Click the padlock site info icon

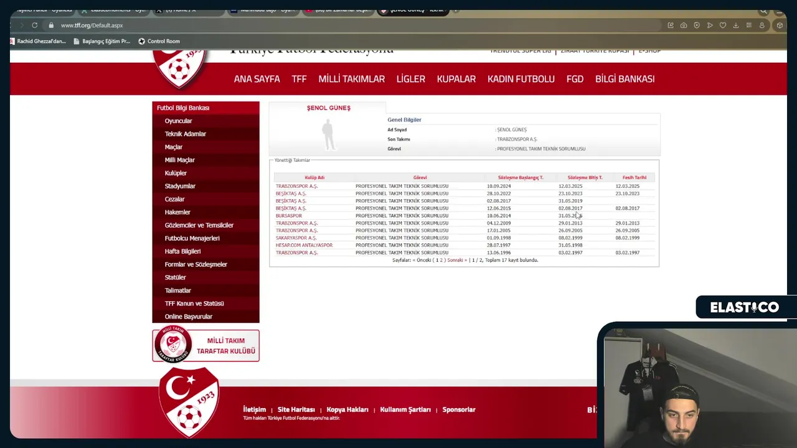(x=51, y=26)
